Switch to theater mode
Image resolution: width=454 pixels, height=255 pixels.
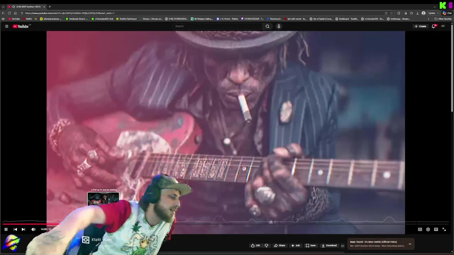click(x=436, y=229)
